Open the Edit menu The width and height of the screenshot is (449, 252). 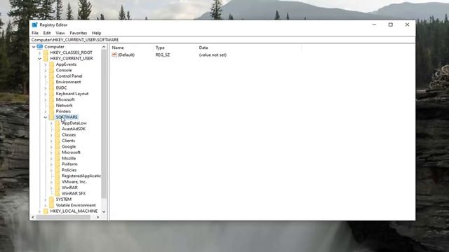[x=47, y=33]
